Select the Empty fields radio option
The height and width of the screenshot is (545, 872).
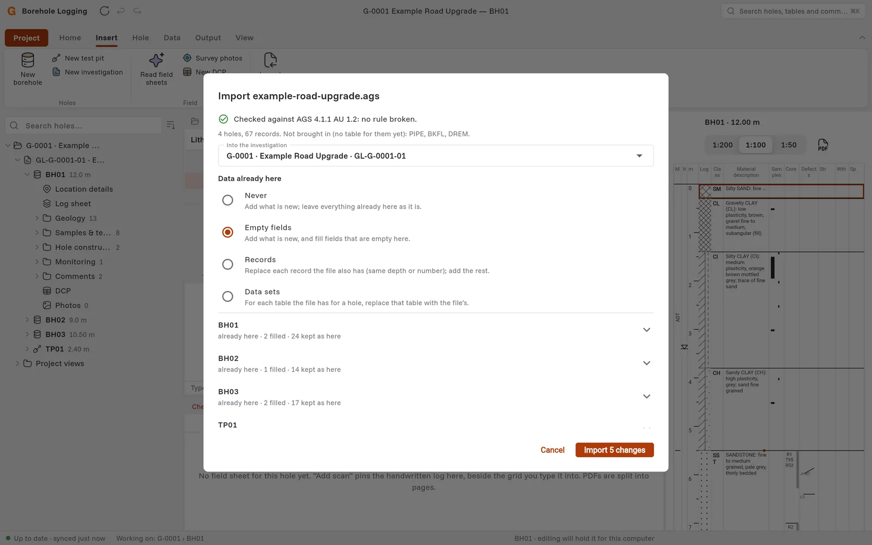(228, 232)
